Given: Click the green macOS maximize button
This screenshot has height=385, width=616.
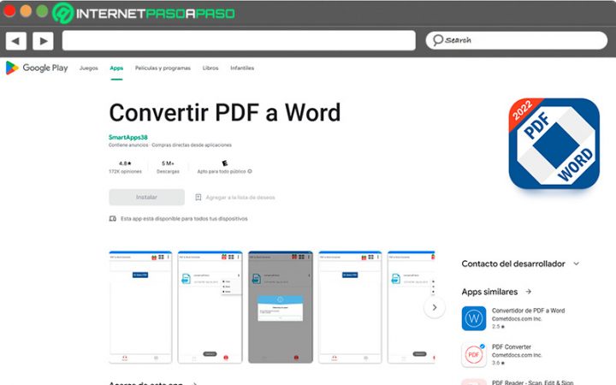Looking at the screenshot, I should tap(42, 11).
